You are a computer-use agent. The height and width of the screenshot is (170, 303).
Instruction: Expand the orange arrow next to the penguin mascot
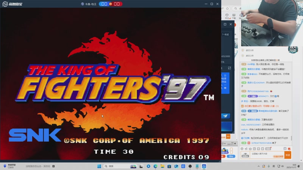click(x=231, y=151)
